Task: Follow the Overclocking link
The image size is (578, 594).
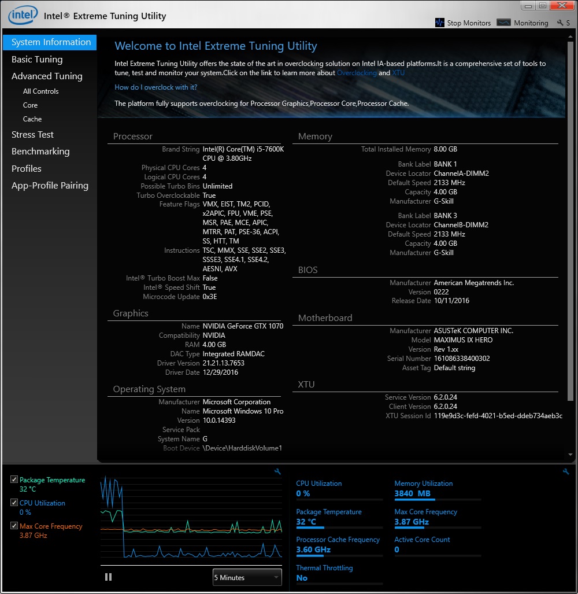Action: click(x=357, y=73)
